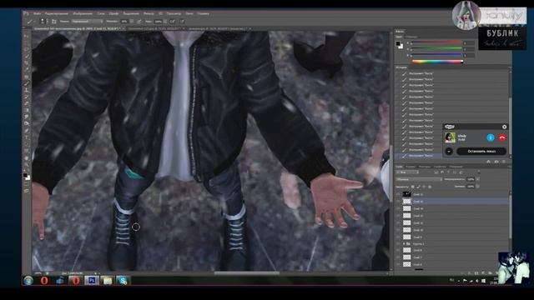Open Skype call widget settings gear
The width and height of the screenshot is (534, 300).
(504, 127)
